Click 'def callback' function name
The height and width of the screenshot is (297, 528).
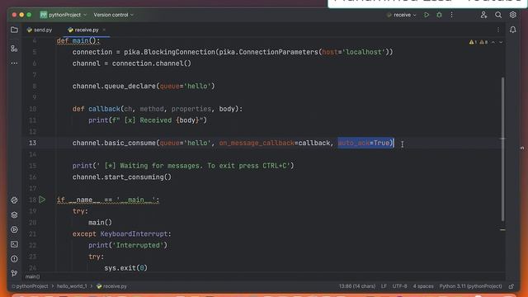click(104, 109)
